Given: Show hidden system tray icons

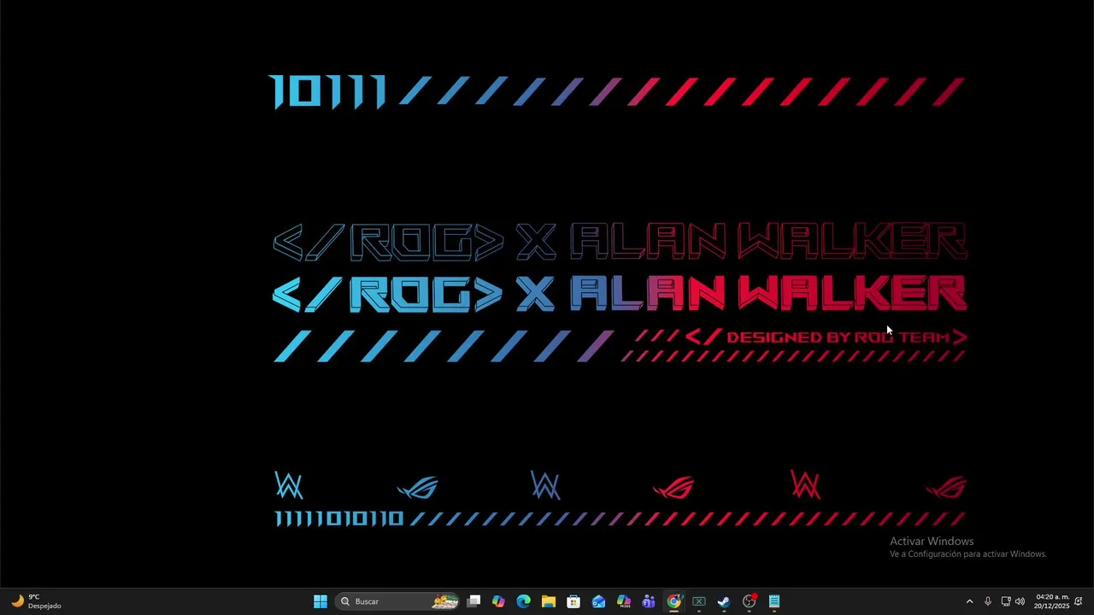Looking at the screenshot, I should (x=969, y=601).
